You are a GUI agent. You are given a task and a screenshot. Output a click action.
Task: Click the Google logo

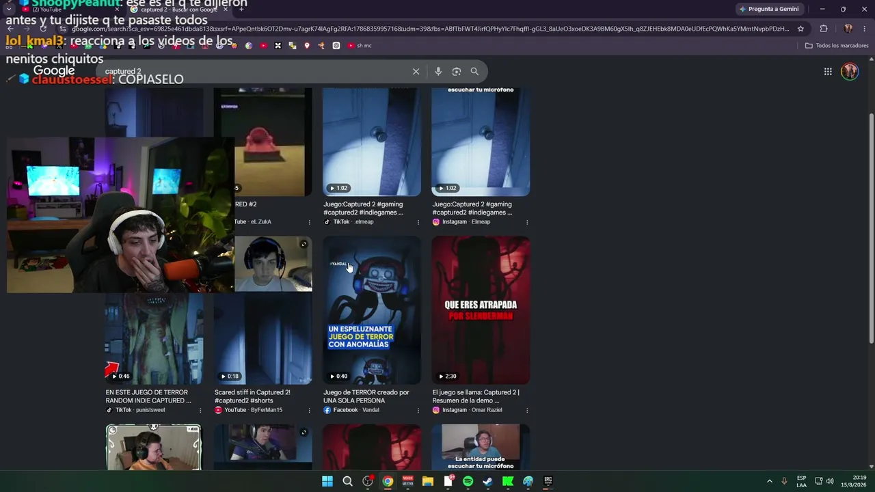coord(54,71)
